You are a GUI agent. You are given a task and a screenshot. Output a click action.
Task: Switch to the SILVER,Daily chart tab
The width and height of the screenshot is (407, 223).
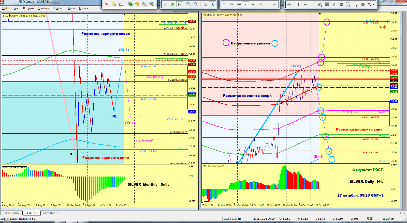(11, 213)
